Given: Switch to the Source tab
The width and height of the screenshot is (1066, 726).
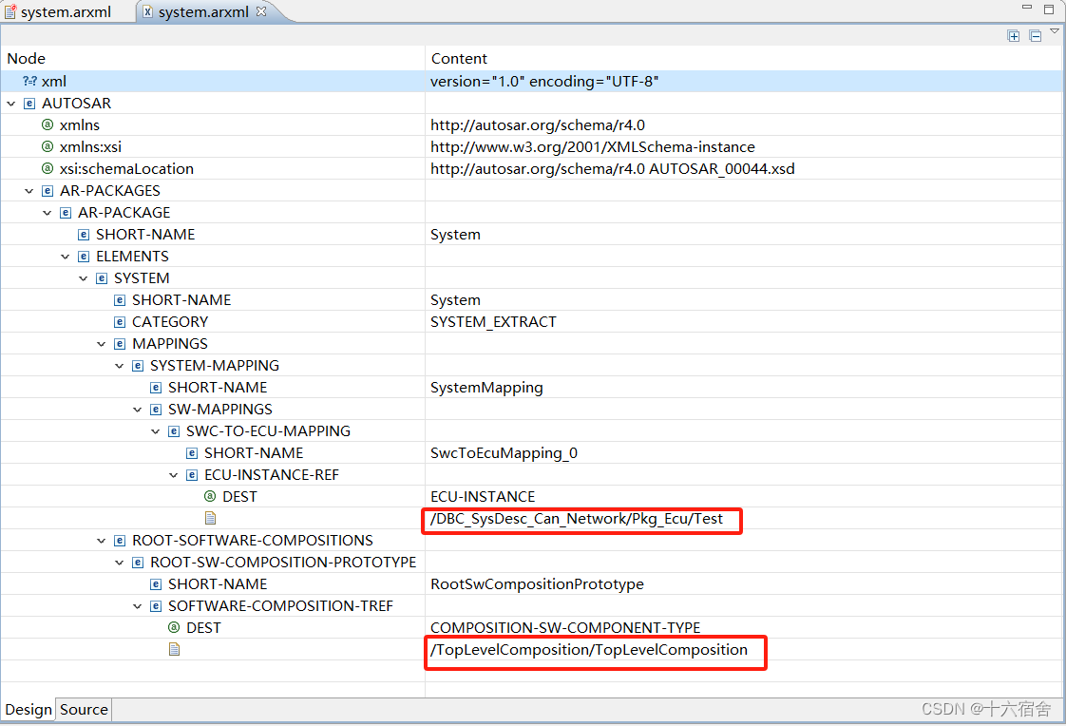Looking at the screenshot, I should coord(84,710).
